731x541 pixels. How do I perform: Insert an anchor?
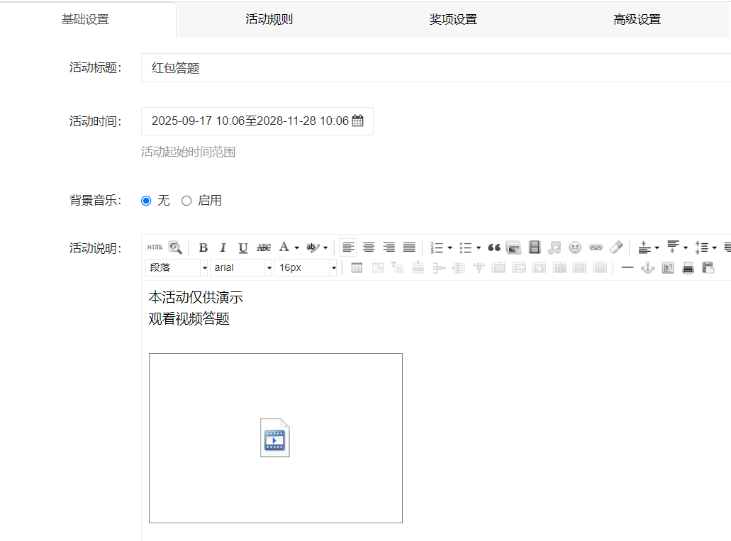(x=647, y=268)
